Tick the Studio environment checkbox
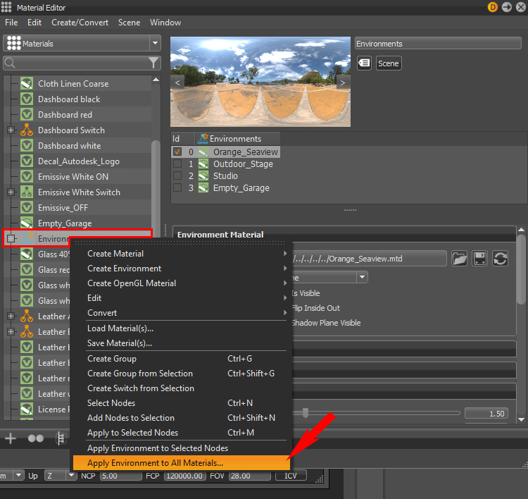 click(x=177, y=175)
